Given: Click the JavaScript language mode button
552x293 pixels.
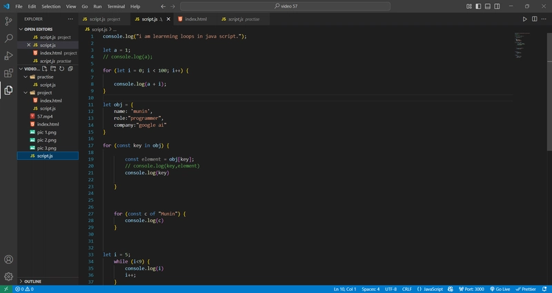Looking at the screenshot, I should pyautogui.click(x=430, y=289).
